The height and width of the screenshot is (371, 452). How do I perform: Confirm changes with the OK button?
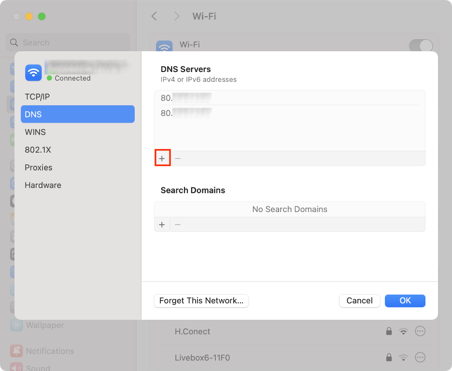pos(405,300)
